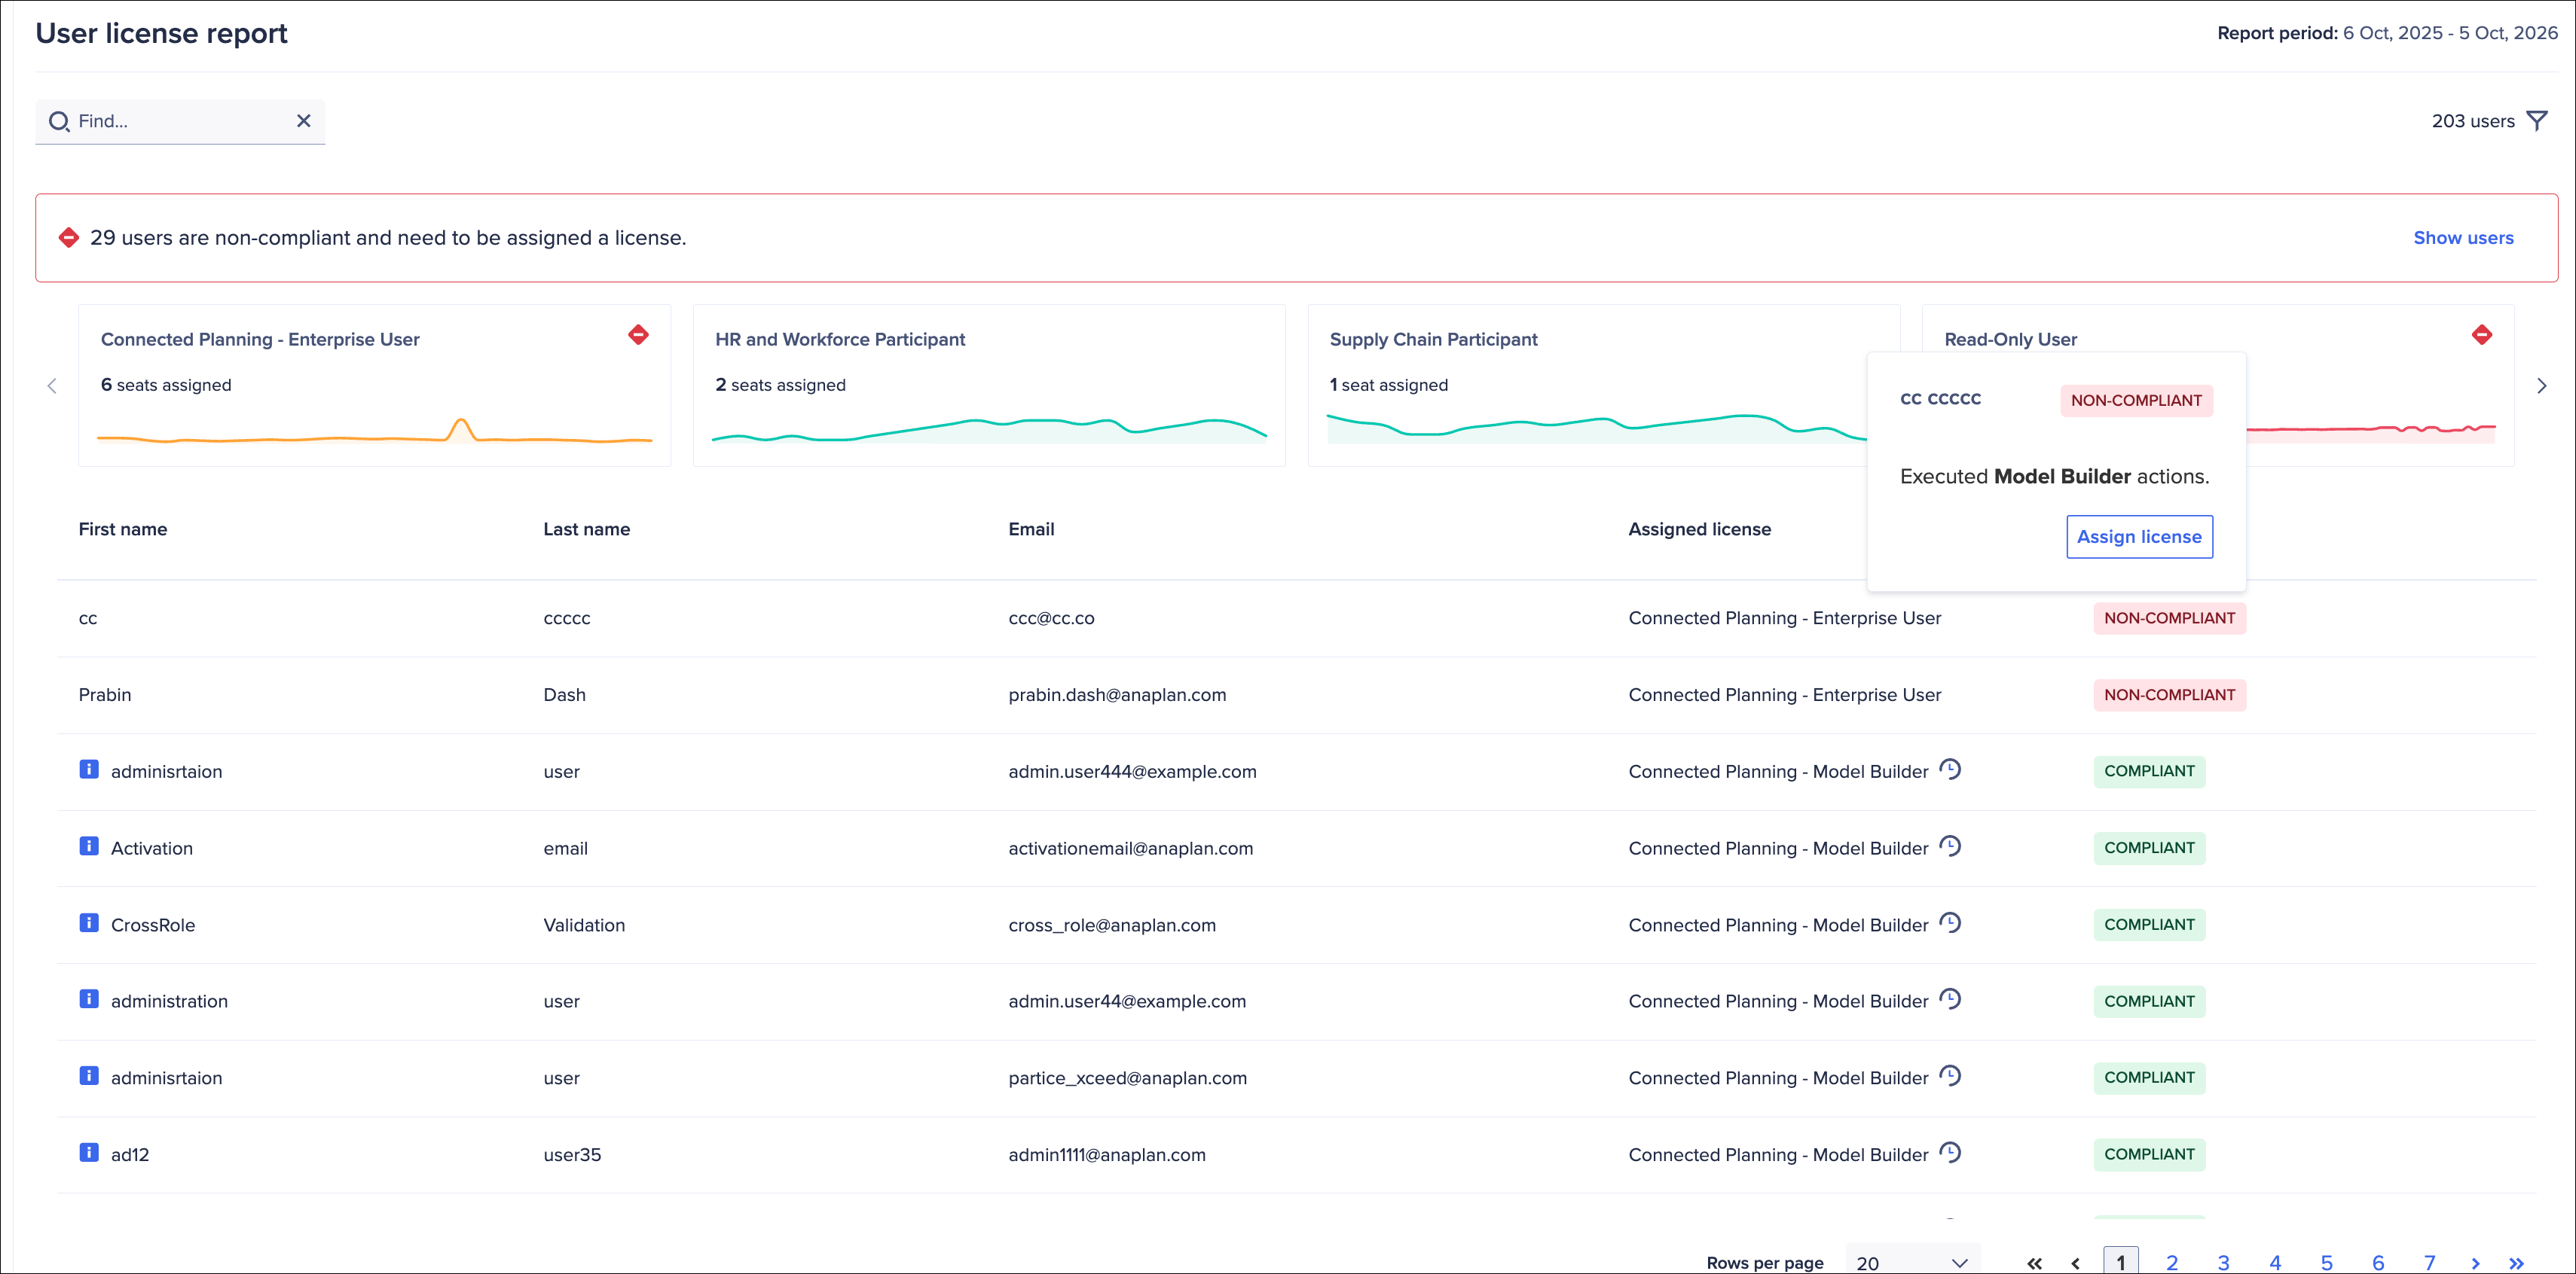Click info icon beside CrossRole Validation row
The image size is (2576, 1274).
89,923
